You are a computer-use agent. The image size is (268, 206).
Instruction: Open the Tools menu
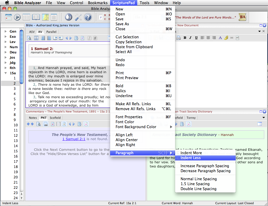tap(144, 3)
